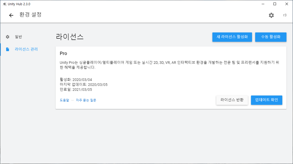
Task: Open the r3 account menu
Action: 285,15
